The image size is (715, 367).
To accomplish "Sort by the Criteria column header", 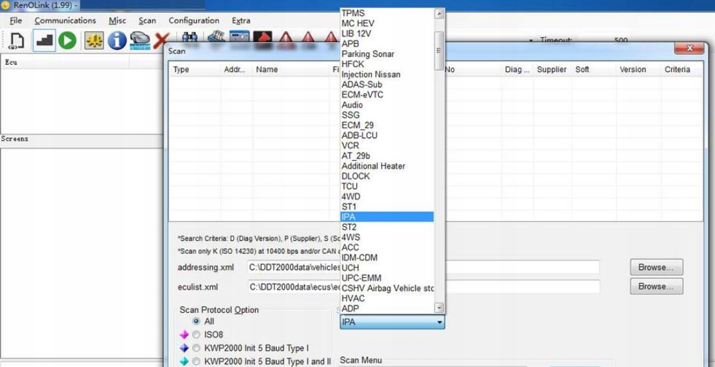I will click(681, 69).
